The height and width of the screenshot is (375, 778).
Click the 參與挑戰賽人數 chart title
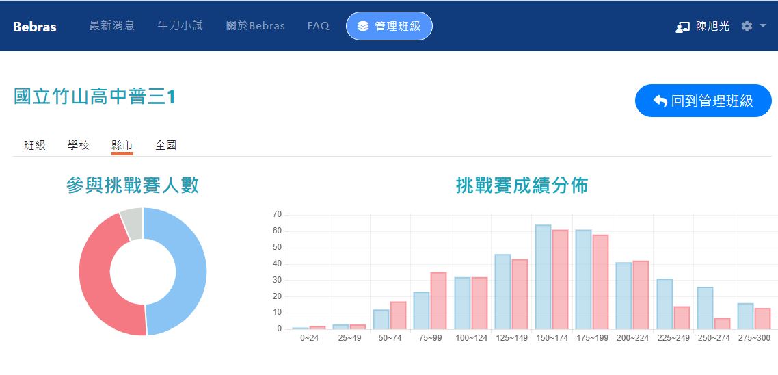tap(133, 185)
